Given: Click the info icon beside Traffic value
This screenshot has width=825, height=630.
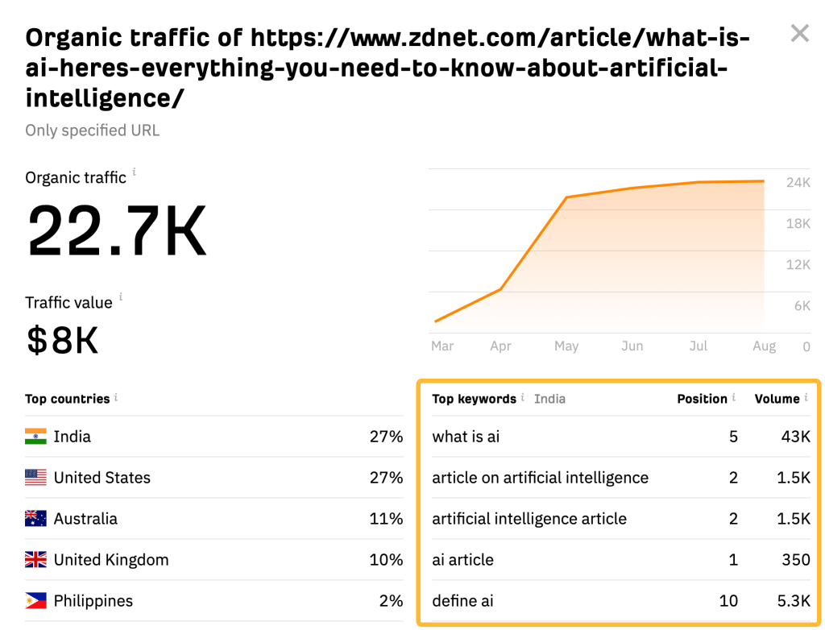Looking at the screenshot, I should click(x=119, y=297).
